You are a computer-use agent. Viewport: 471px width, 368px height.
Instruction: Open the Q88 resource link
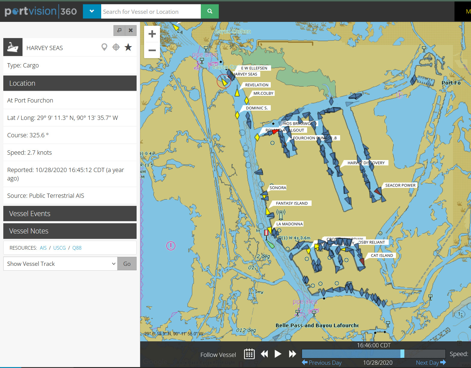point(77,248)
